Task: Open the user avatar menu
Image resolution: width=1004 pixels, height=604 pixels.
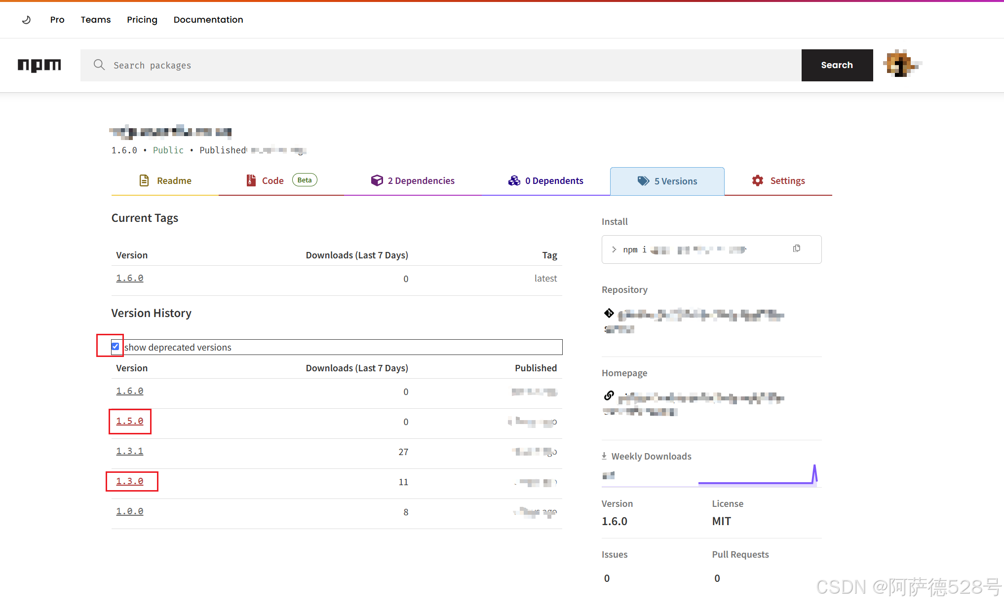Action: (x=903, y=65)
